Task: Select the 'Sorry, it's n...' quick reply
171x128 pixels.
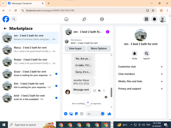Action: click(83, 72)
